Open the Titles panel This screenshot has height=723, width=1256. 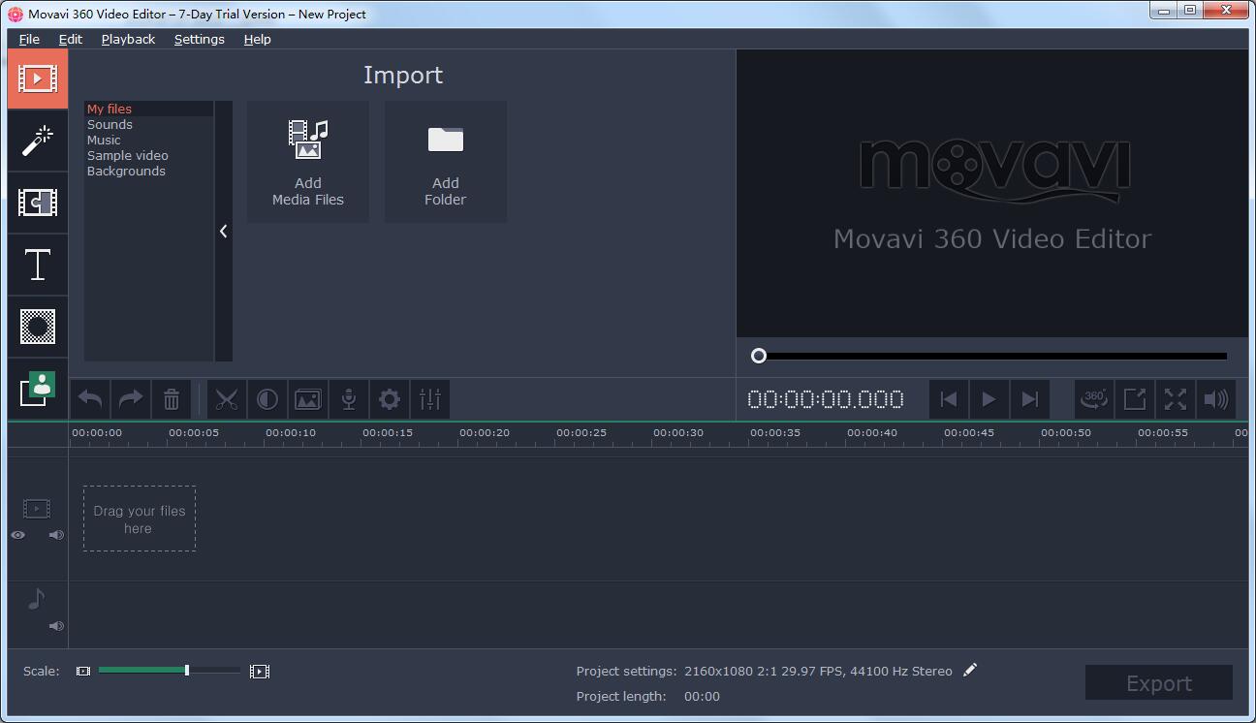click(x=37, y=265)
